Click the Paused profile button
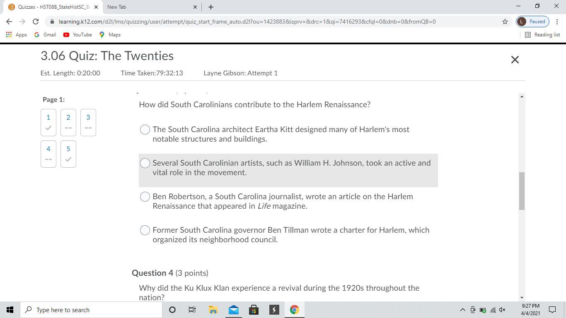Viewport: 566px width, 318px height. click(532, 22)
